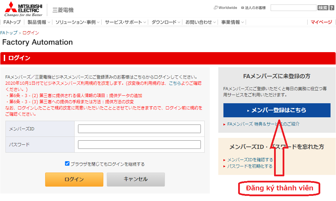Focus the パスワード input field

point(139,145)
